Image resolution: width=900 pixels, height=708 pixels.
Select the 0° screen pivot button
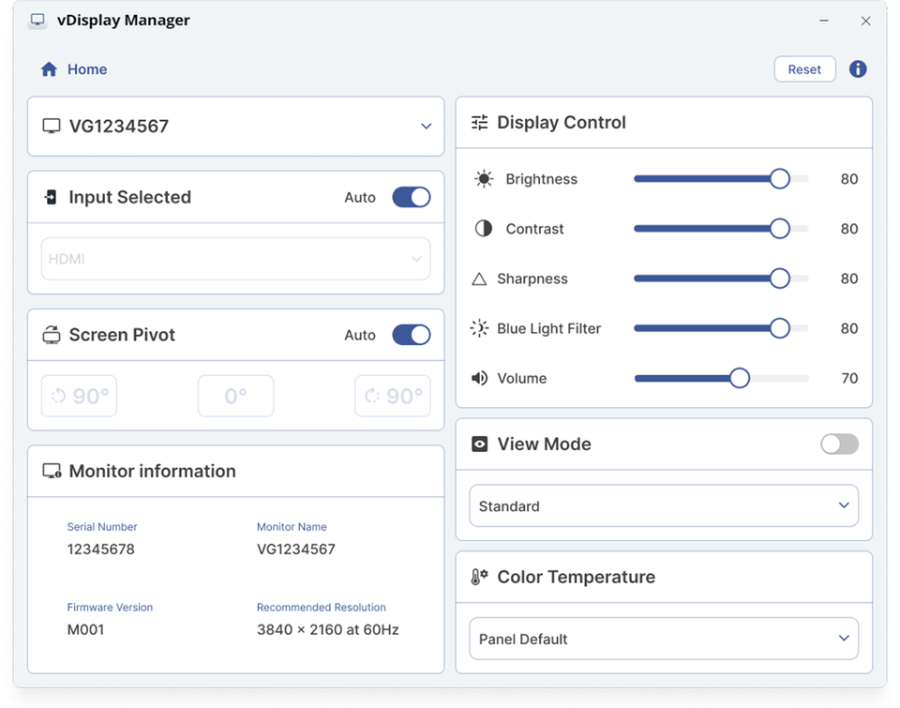[x=235, y=397]
